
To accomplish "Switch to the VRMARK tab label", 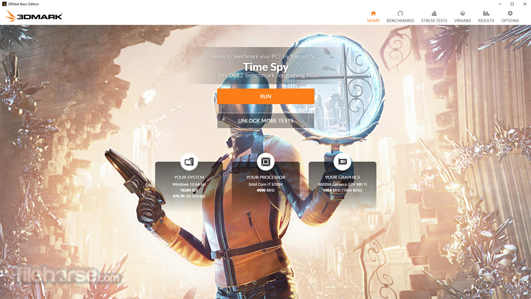I will 462,21.
